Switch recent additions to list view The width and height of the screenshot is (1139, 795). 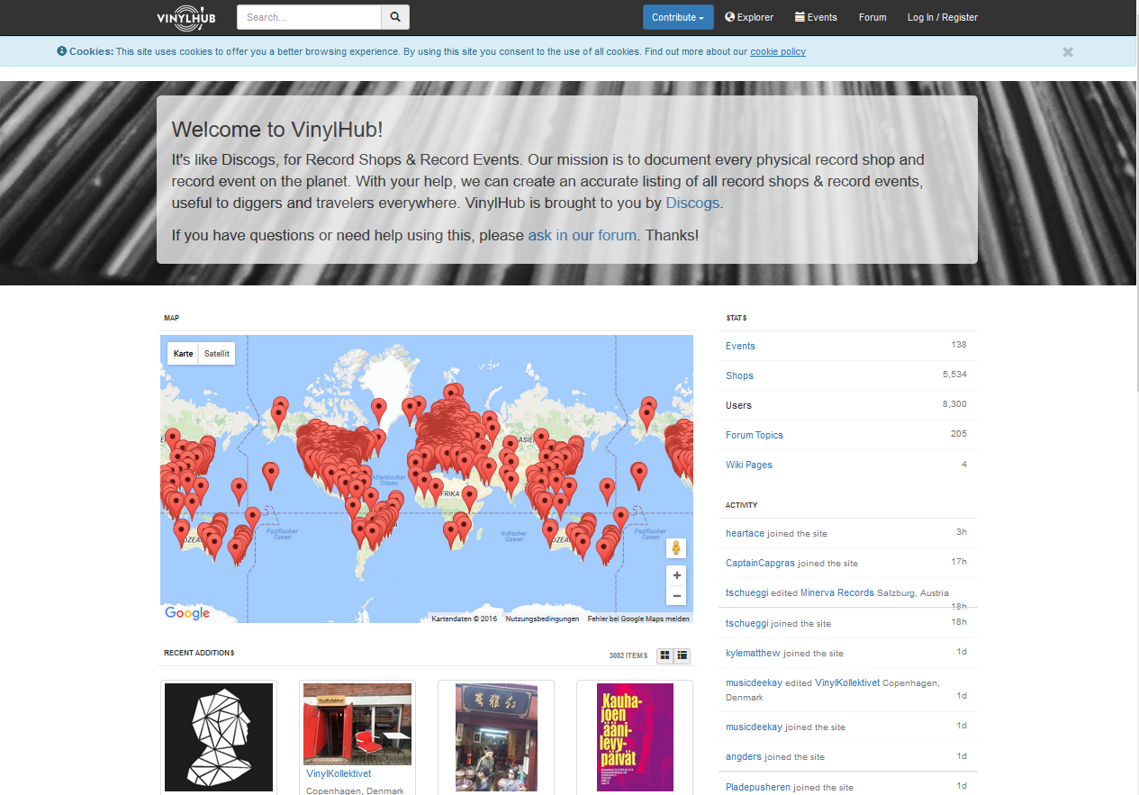coord(682,655)
